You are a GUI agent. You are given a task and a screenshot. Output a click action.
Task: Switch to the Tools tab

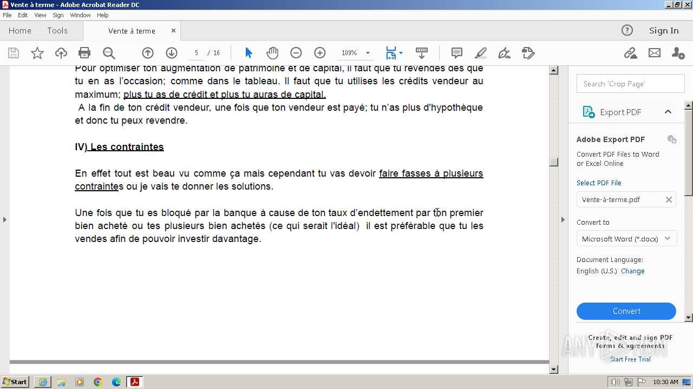point(57,30)
